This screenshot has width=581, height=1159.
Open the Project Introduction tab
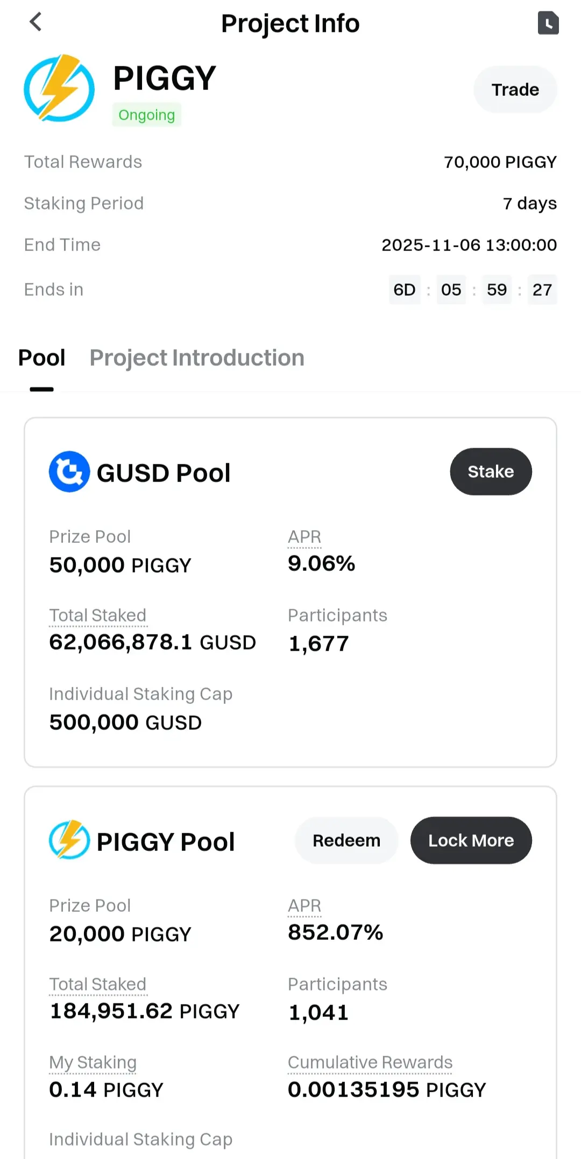[x=197, y=358]
